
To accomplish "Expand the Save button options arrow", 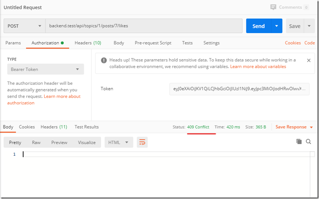I will coord(309,26).
